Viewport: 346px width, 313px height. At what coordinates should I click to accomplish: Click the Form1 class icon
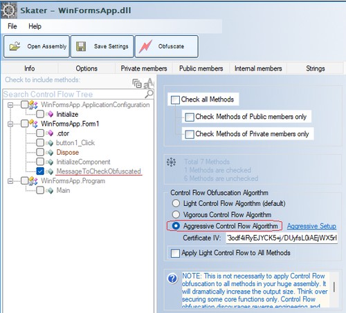tap(33, 124)
